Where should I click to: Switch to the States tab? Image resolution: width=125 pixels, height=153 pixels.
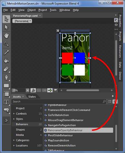(x=32, y=97)
